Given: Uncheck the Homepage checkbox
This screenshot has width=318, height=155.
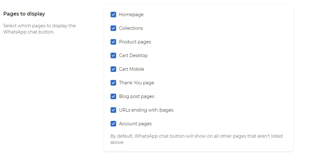Looking at the screenshot, I should pyautogui.click(x=113, y=15).
